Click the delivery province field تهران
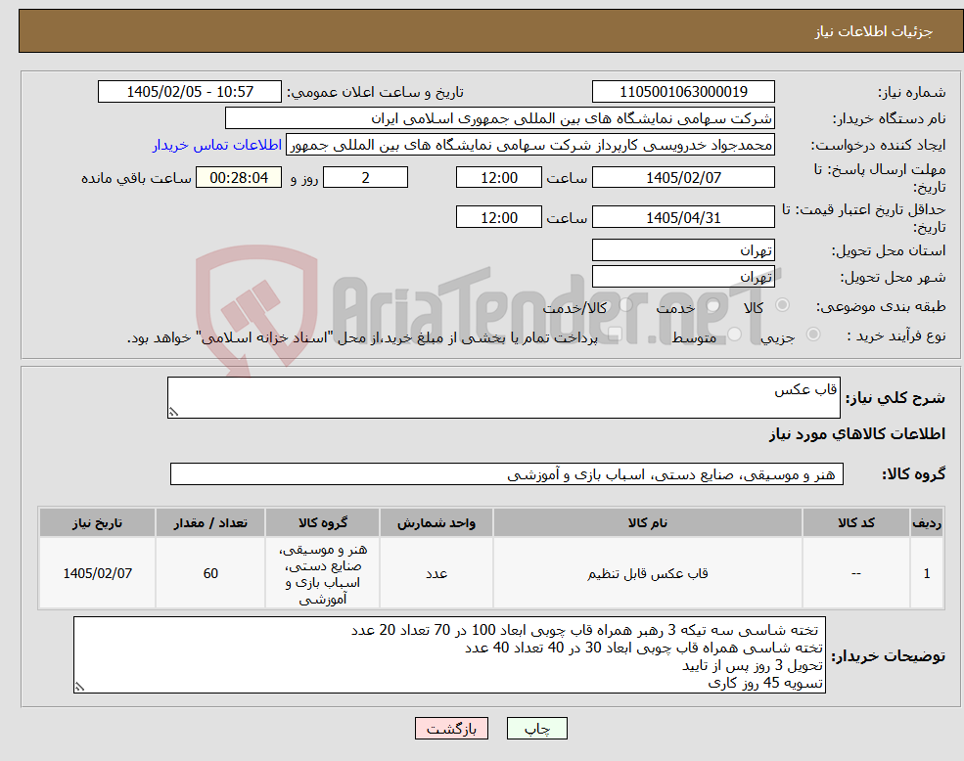The width and height of the screenshot is (964, 761). coord(683,249)
